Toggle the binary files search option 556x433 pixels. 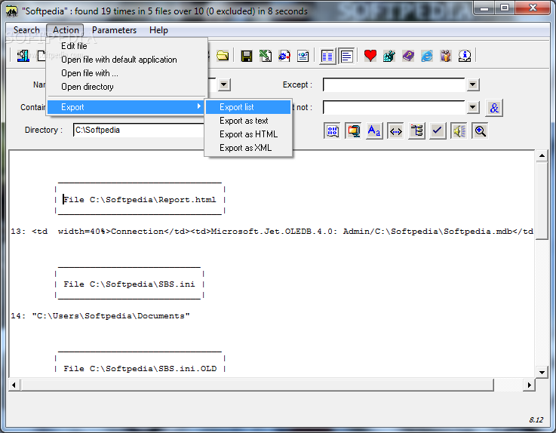click(332, 131)
